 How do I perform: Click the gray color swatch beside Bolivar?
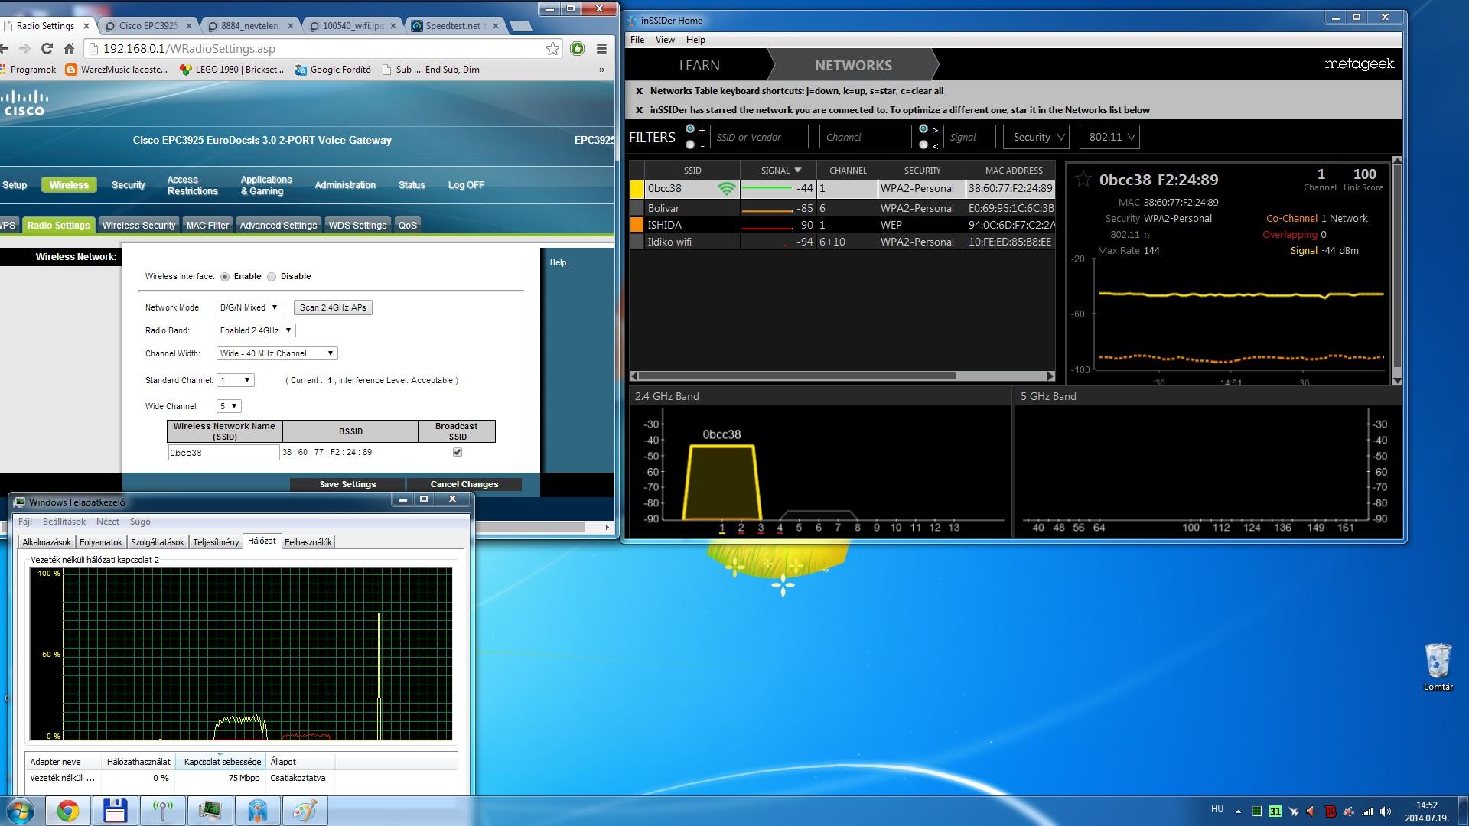coord(637,208)
